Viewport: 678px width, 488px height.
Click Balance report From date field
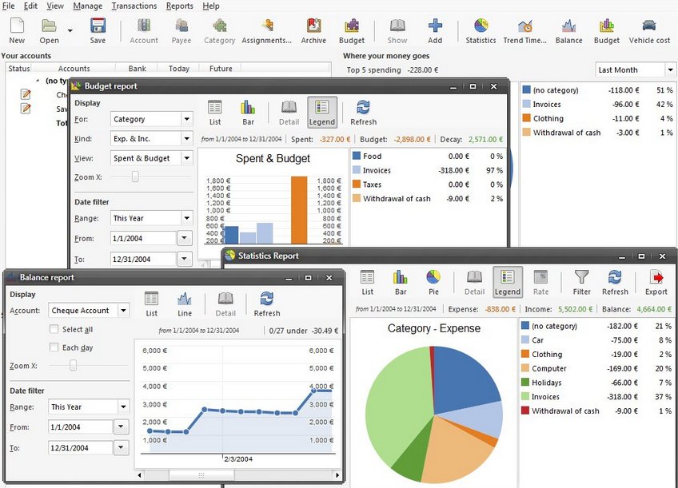(81, 427)
